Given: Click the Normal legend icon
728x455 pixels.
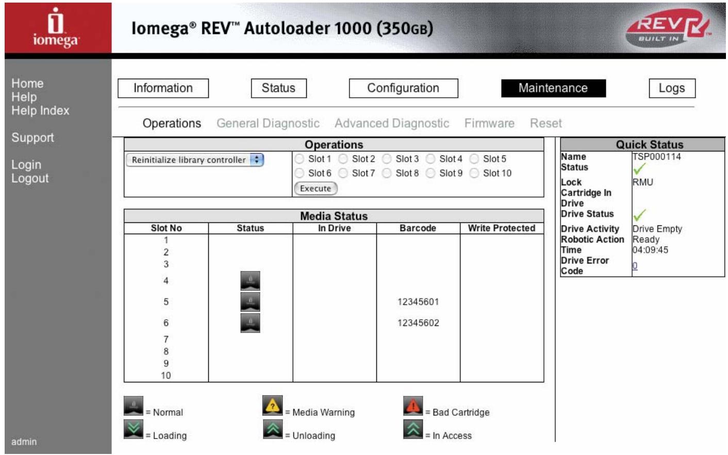Looking at the screenshot, I should click(134, 406).
